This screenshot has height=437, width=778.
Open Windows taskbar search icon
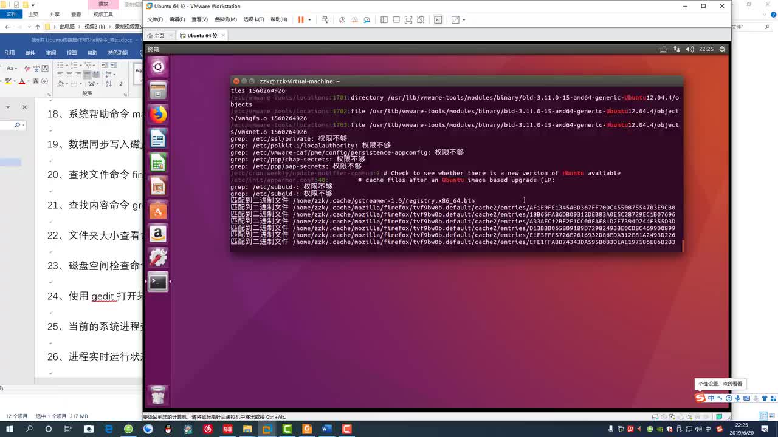coord(29,429)
